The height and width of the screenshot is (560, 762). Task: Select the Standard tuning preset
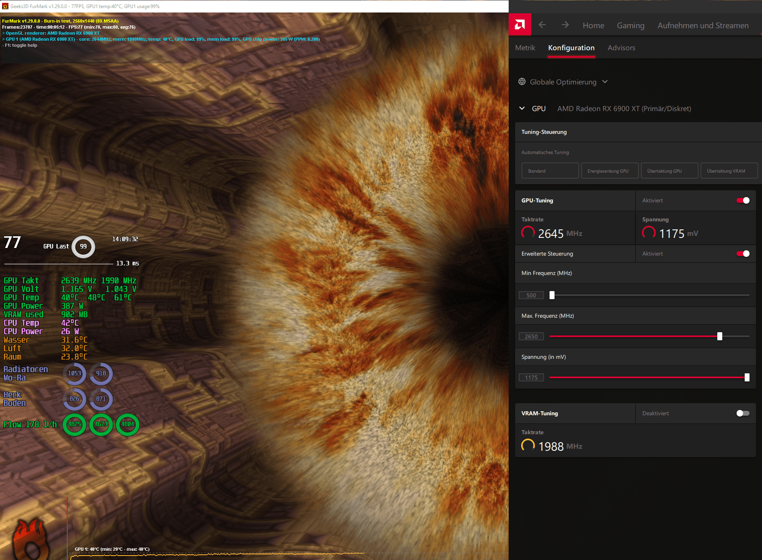point(550,171)
